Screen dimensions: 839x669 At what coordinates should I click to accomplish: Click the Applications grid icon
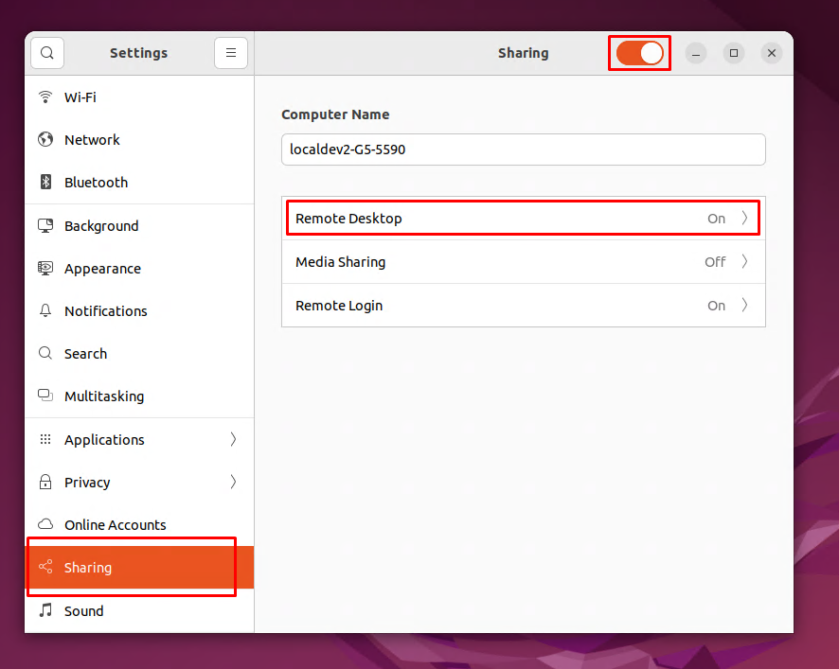pyautogui.click(x=45, y=439)
